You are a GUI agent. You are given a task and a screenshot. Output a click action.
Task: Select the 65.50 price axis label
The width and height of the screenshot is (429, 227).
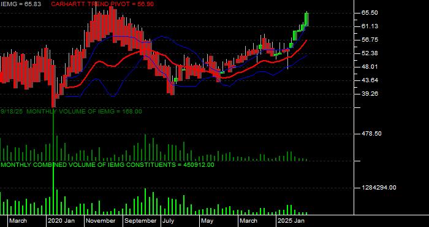coord(370,13)
